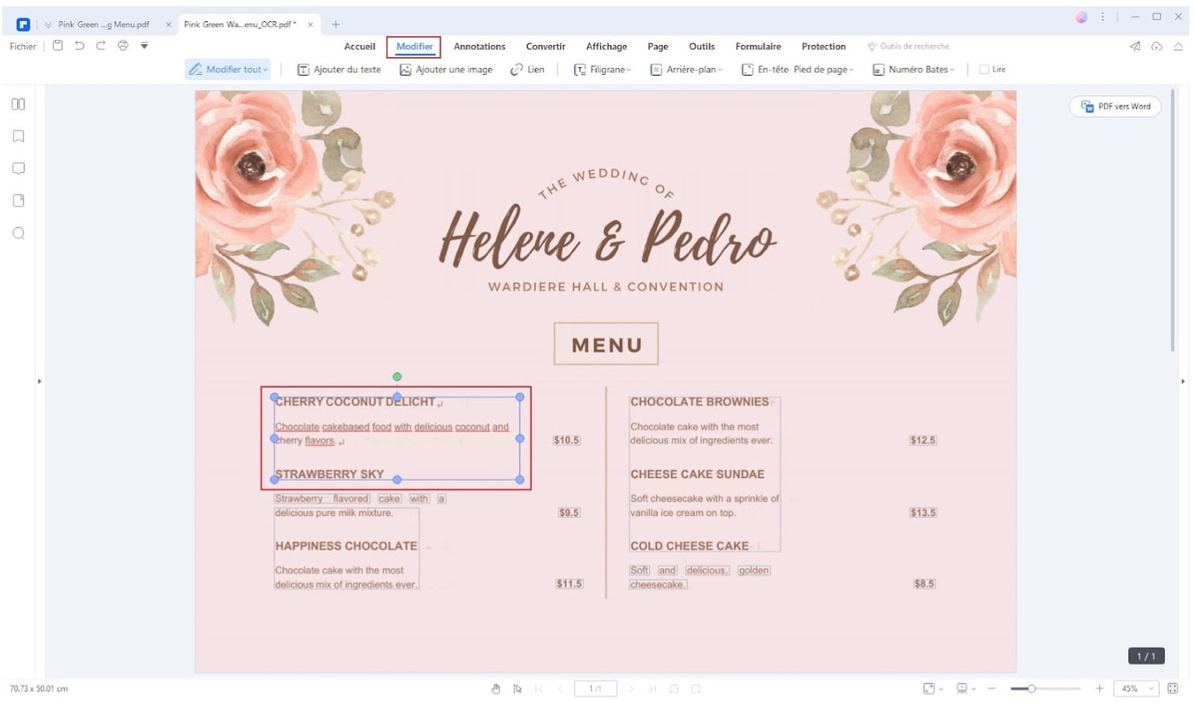Click the zoom slider handle
The height and width of the screenshot is (704, 1194).
coord(1032,689)
